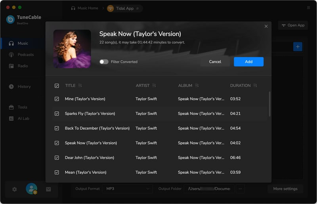Go to Music in sidebar
The height and width of the screenshot is (204, 317).
(23, 43)
